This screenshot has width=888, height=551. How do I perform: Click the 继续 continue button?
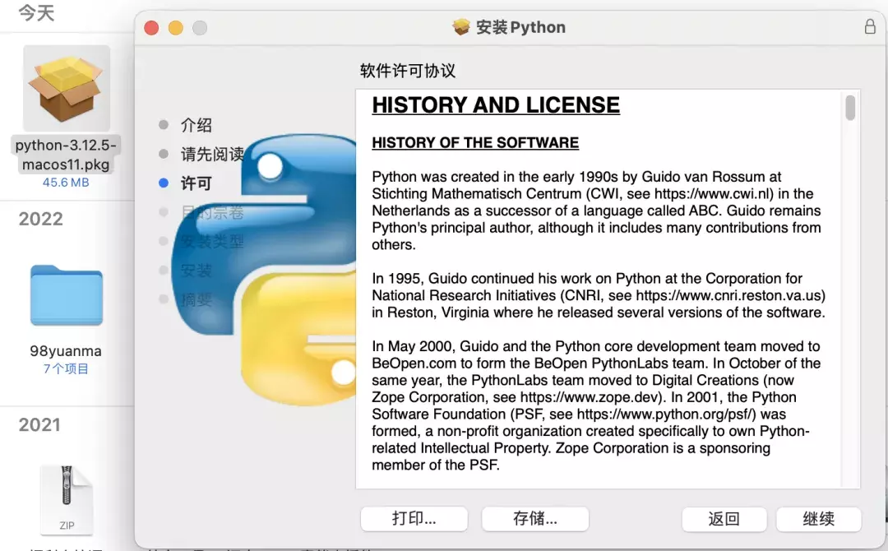(x=819, y=519)
